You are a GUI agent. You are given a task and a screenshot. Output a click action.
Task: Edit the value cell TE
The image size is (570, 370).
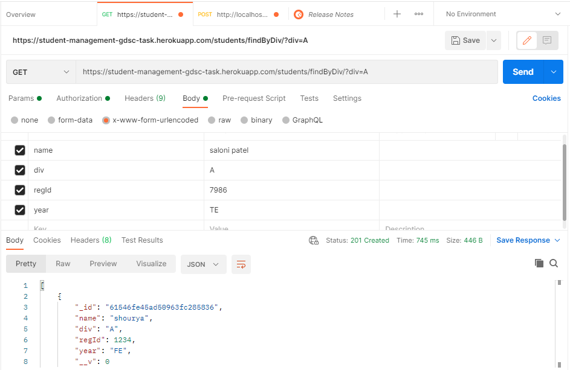[x=291, y=210]
